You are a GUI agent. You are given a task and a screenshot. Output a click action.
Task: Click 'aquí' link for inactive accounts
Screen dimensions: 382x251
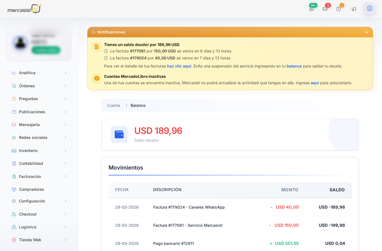pyautogui.click(x=315, y=83)
